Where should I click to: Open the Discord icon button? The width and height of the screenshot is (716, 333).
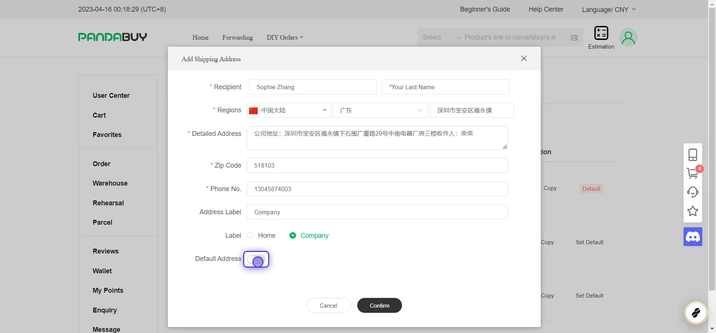tap(693, 237)
